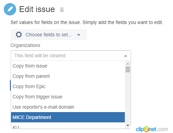Open the Choose fields to set dropdown
173x133 pixels.
[49, 35]
